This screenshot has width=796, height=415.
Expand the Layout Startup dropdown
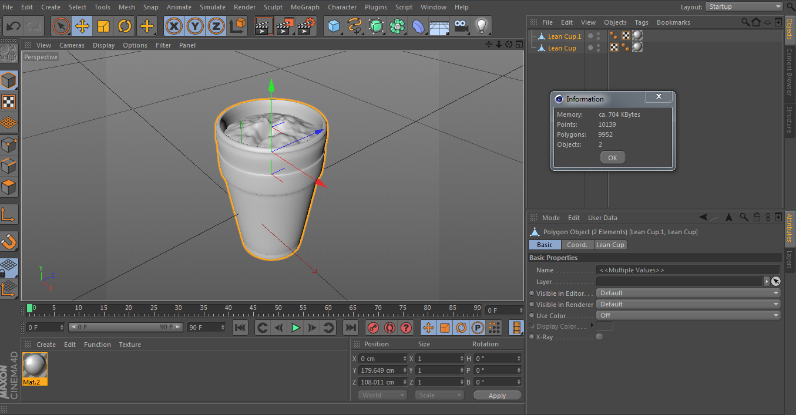coord(743,6)
